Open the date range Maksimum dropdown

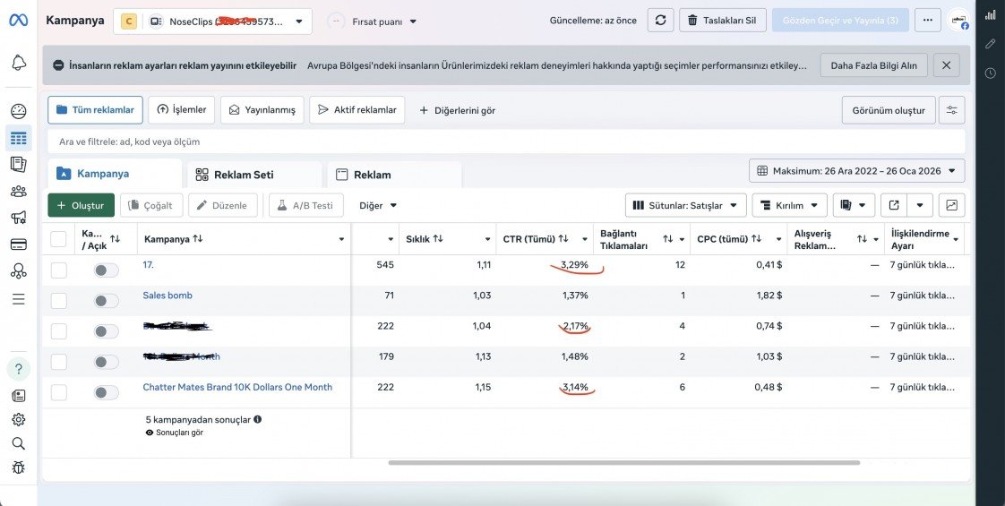(x=856, y=171)
